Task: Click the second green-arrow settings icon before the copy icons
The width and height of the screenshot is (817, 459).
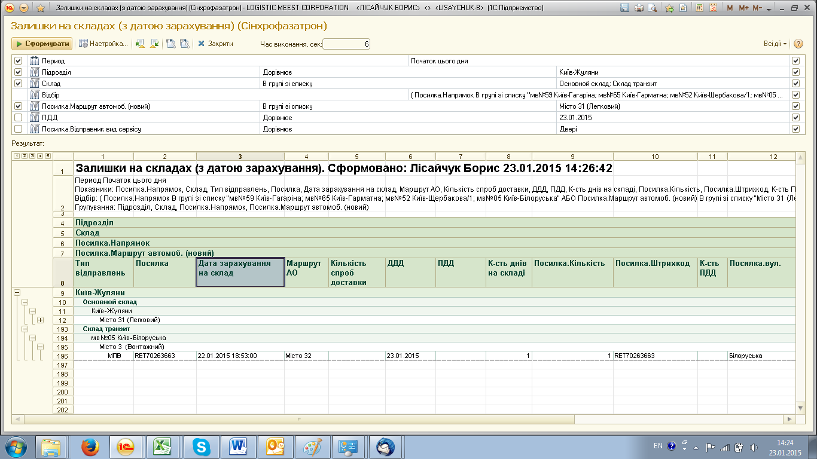Action: pos(154,44)
